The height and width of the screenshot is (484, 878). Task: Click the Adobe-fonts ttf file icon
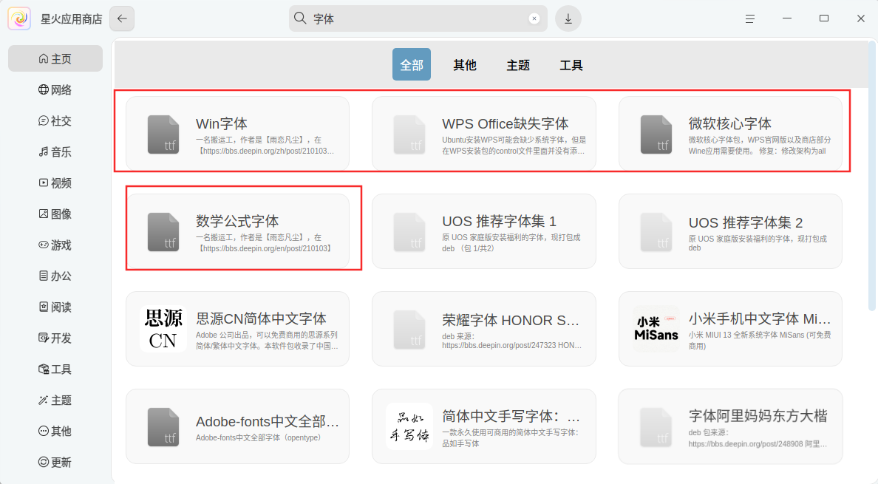(163, 426)
